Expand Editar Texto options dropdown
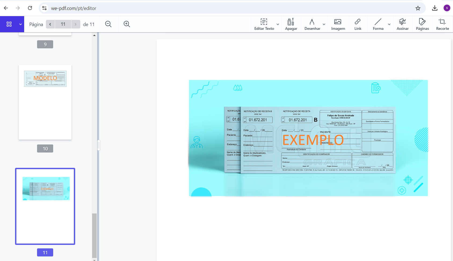Screen dimensions: 453x261 (x=278, y=24)
